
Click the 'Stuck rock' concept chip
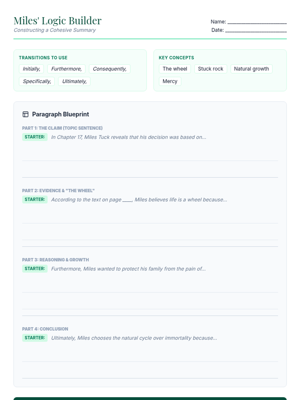pos(210,69)
